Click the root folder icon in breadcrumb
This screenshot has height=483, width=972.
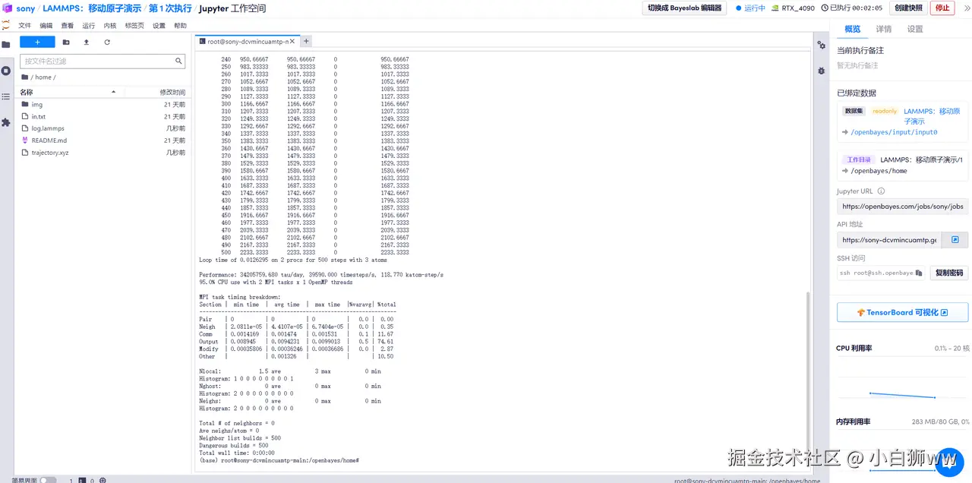tap(25, 77)
